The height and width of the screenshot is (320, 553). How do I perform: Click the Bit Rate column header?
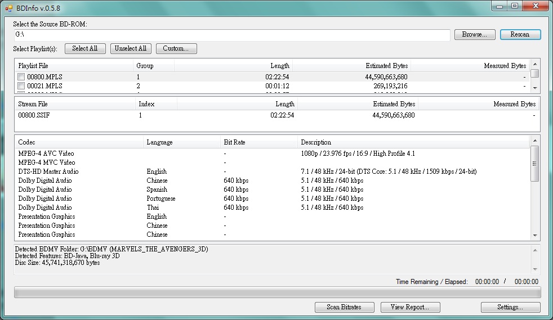click(x=259, y=142)
